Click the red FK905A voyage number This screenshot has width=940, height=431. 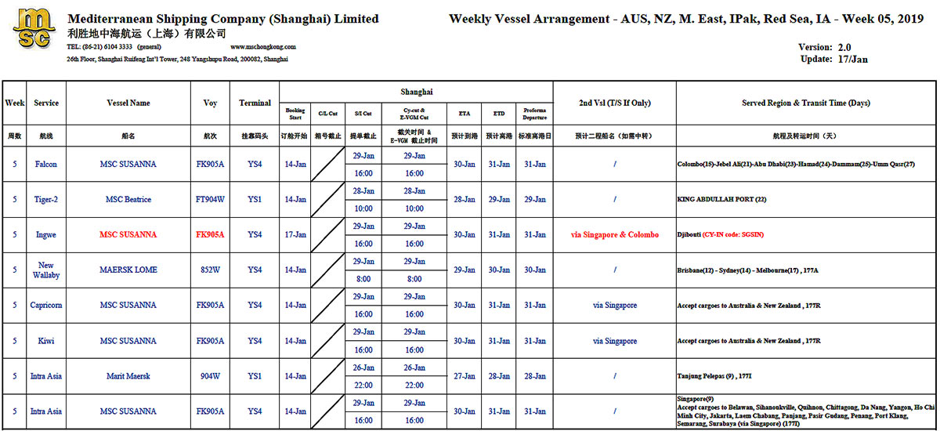coord(210,235)
